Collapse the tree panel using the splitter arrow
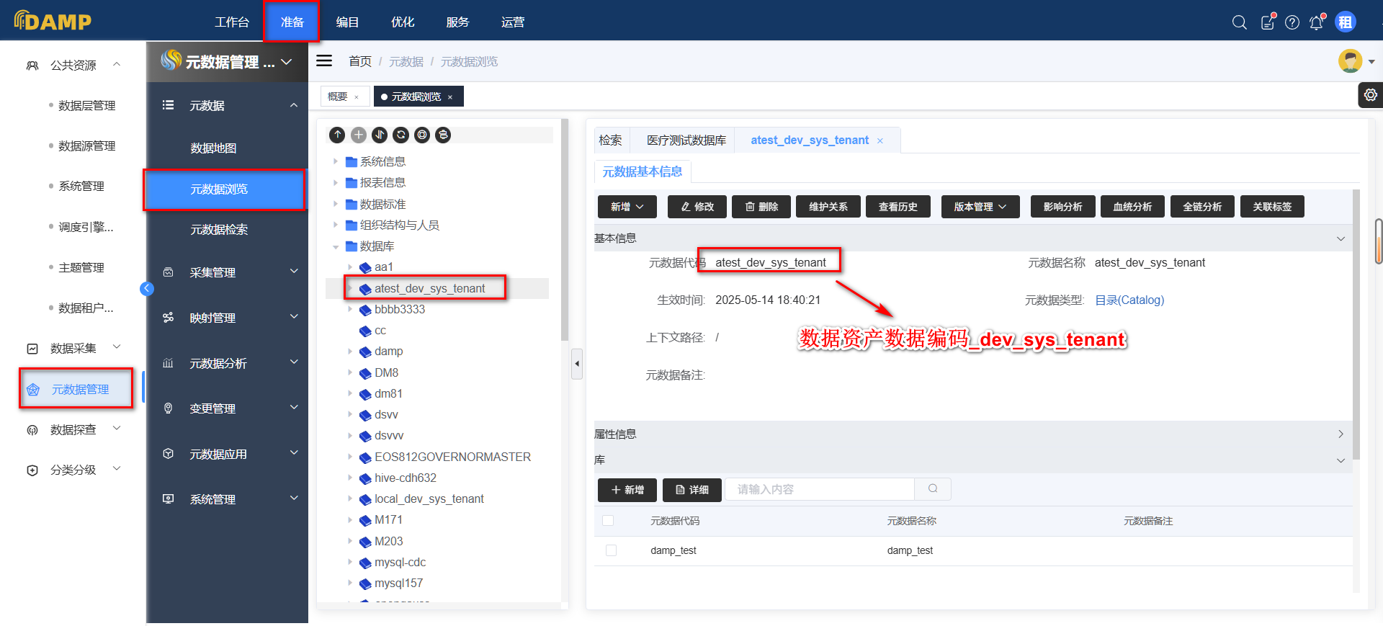Image resolution: width=1383 pixels, height=626 pixels. 577,364
